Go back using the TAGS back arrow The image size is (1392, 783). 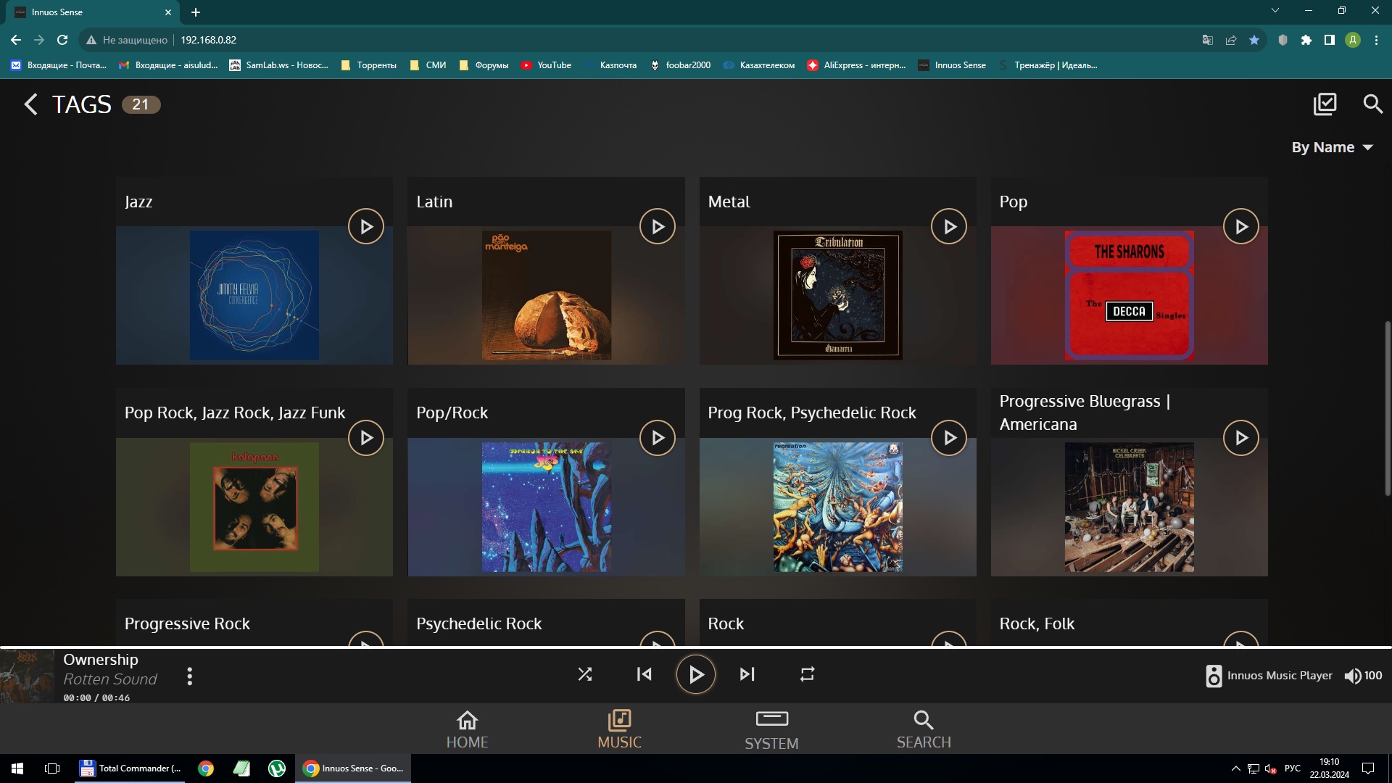[30, 104]
